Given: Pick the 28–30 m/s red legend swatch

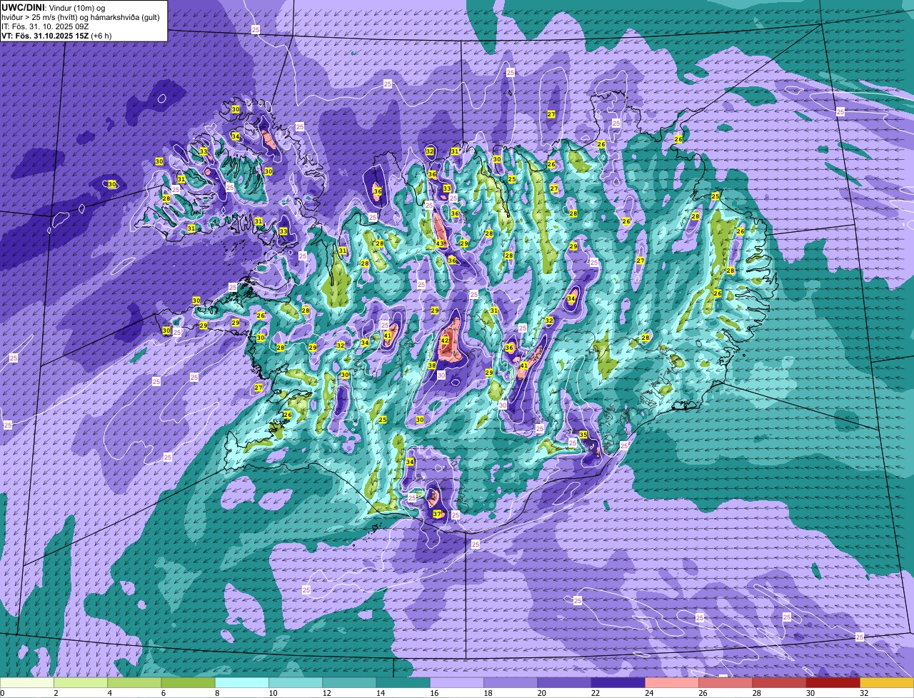Looking at the screenshot, I should click(x=779, y=683).
